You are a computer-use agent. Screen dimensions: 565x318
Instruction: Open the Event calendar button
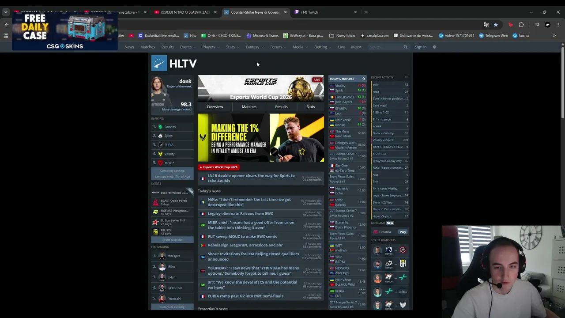172,240
